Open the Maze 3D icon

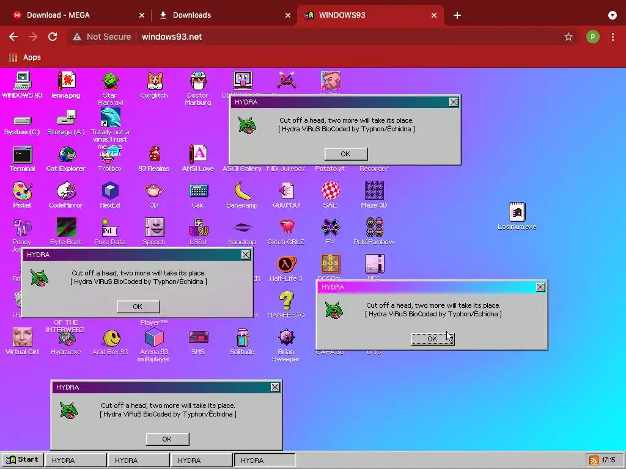374,195
